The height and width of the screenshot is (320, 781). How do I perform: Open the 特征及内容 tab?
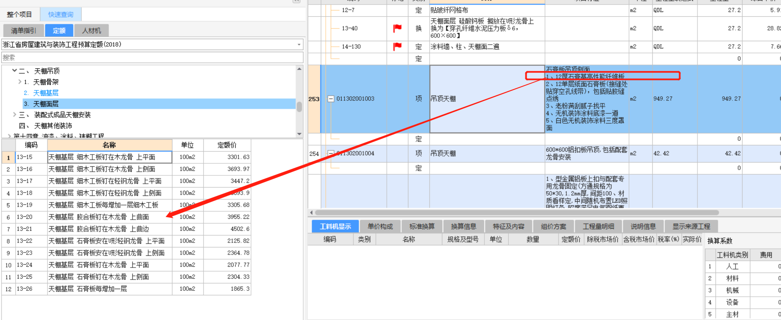coord(508,226)
